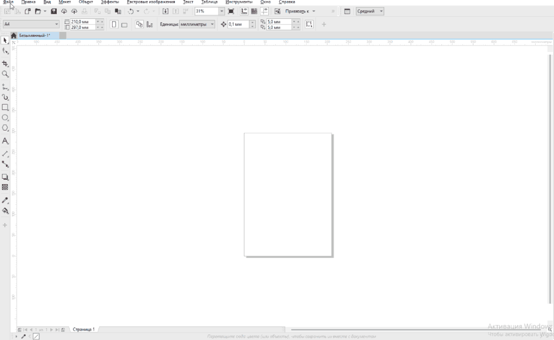Screen dimensions: 554x340
Task: Save the document with floppy icon
Action: 54,11
